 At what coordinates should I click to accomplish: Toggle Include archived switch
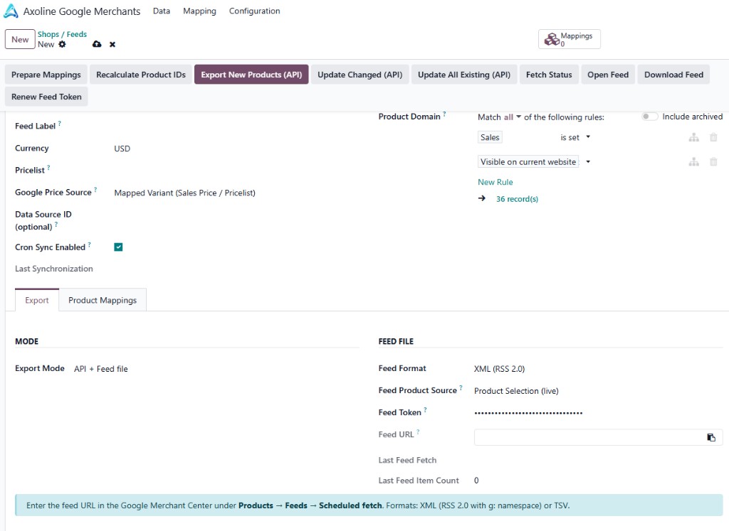(649, 117)
